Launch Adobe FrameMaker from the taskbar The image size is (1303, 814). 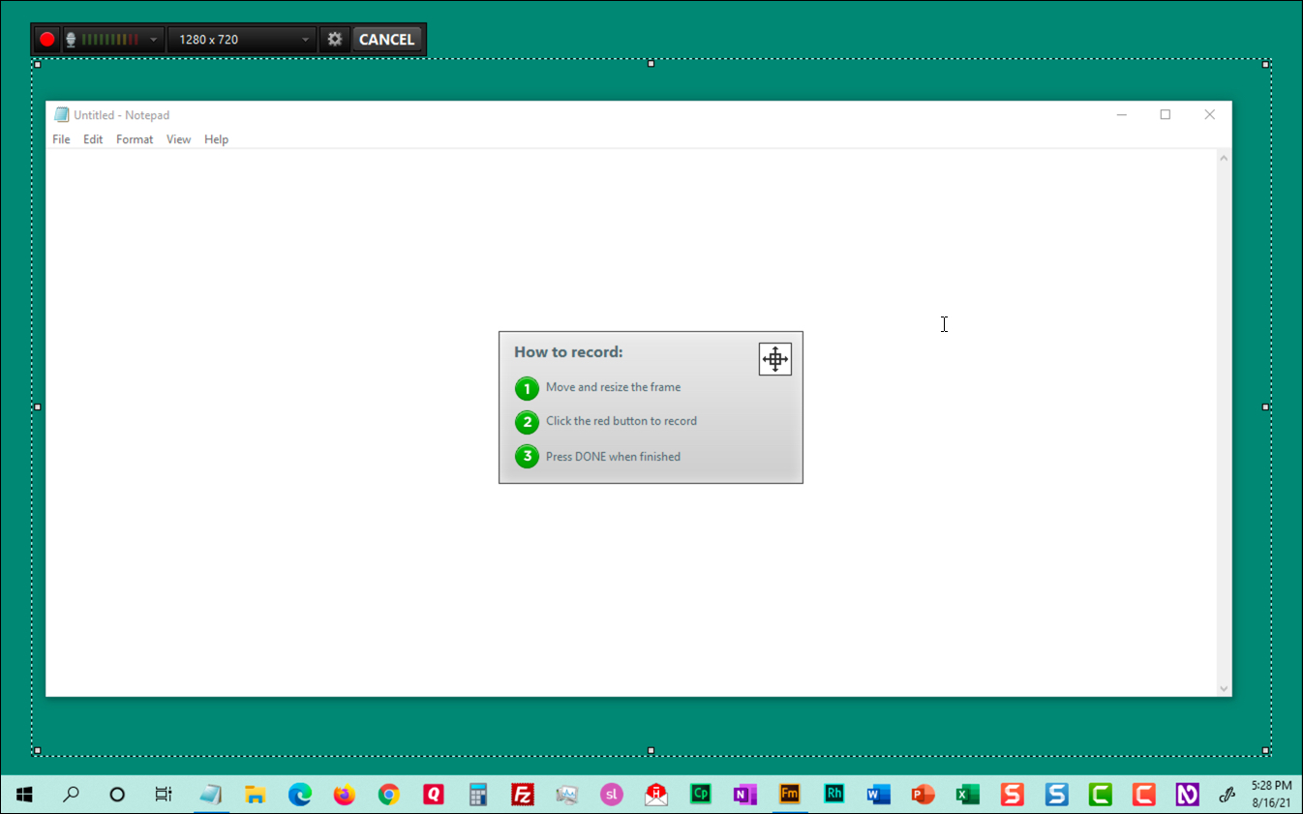click(x=789, y=795)
